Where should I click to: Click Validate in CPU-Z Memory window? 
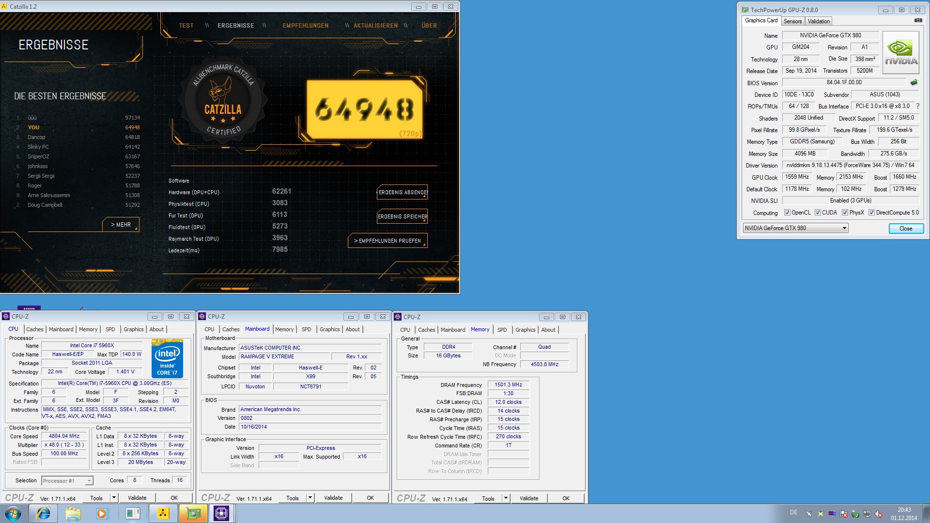(529, 498)
